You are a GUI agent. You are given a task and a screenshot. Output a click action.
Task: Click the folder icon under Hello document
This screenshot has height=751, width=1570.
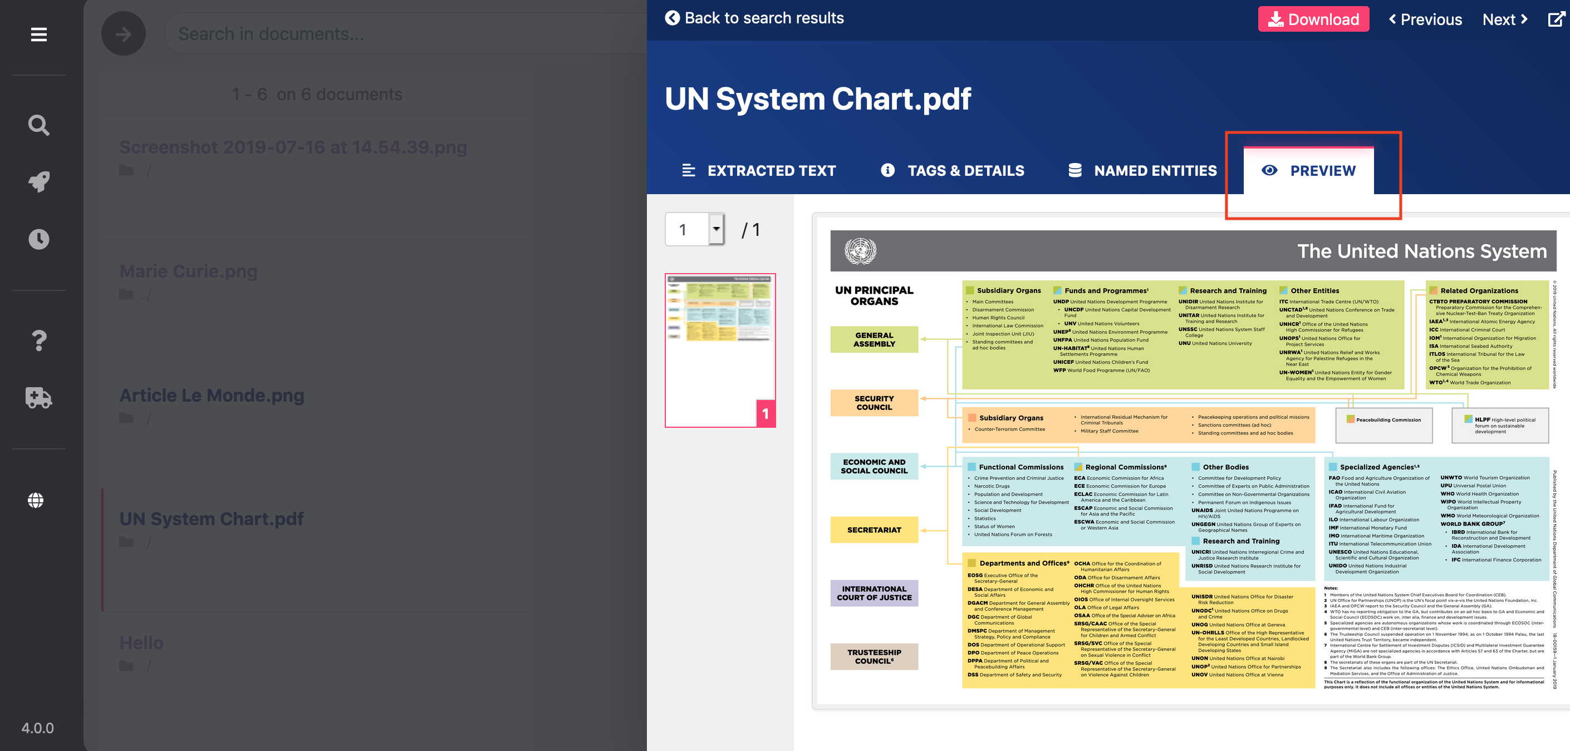click(126, 666)
